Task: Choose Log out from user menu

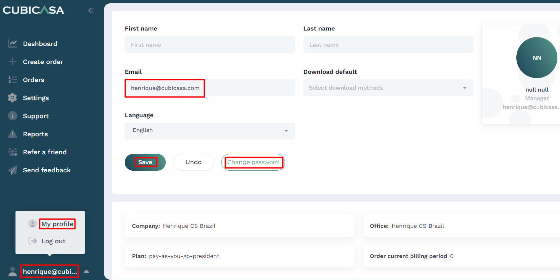Action: [53, 241]
